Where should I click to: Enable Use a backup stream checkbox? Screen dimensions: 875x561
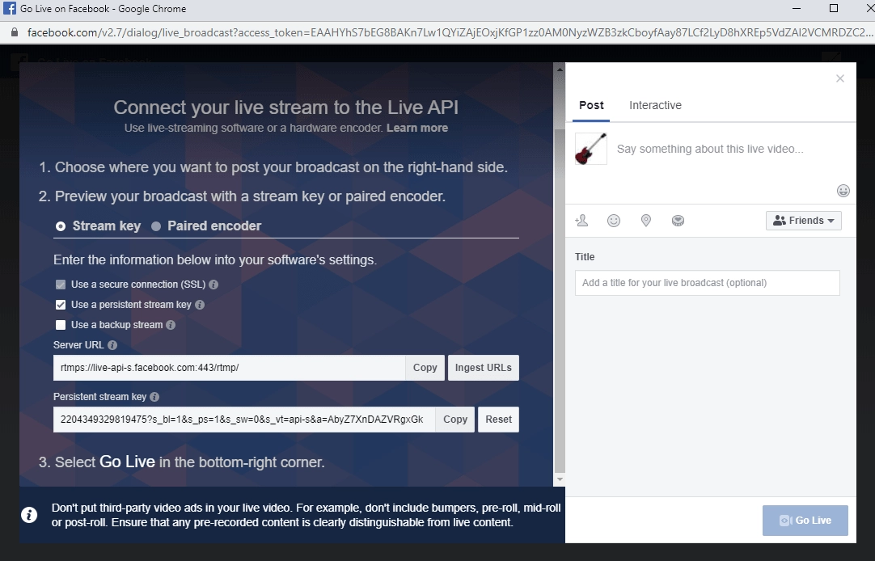(61, 324)
